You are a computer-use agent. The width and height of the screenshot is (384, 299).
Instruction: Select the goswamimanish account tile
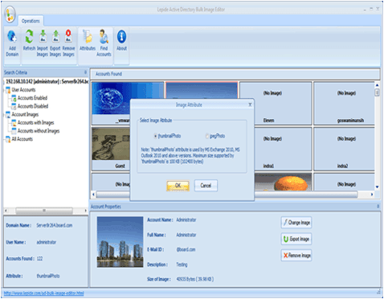(x=344, y=103)
